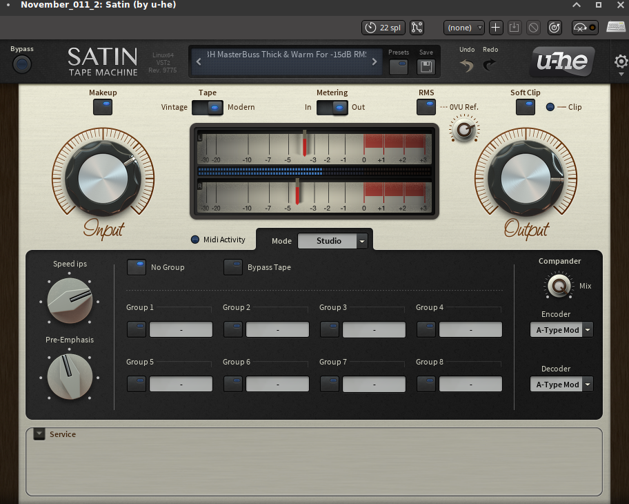Toggle the Group 3 button
The image size is (629, 504).
pyautogui.click(x=330, y=329)
